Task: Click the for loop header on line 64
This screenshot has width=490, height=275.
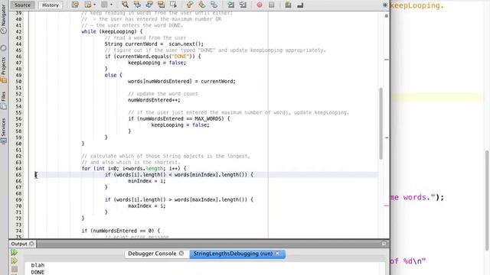Action: click(133, 169)
